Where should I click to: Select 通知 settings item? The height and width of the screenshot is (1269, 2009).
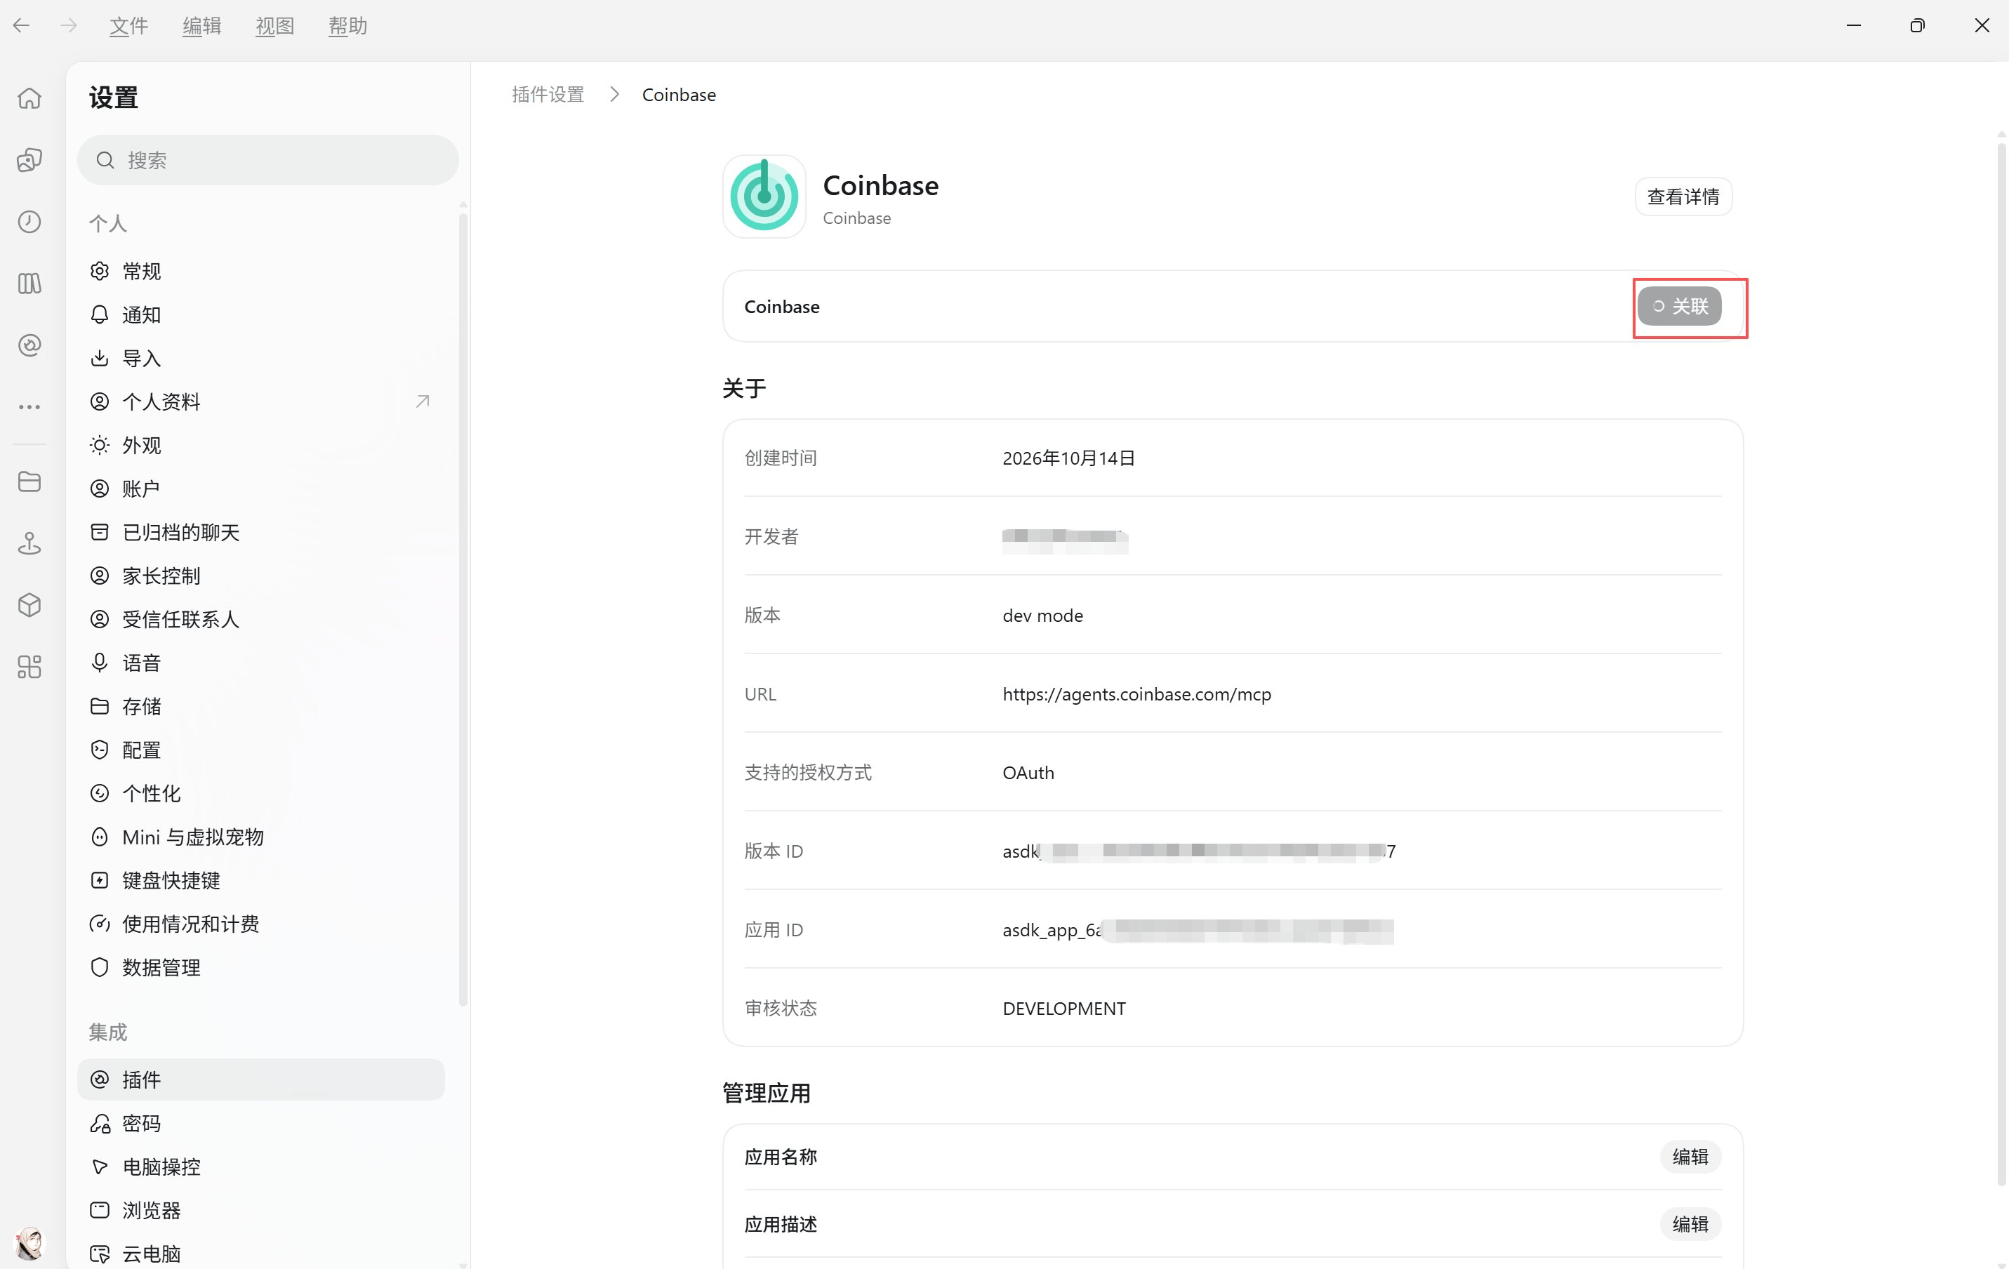[261, 314]
